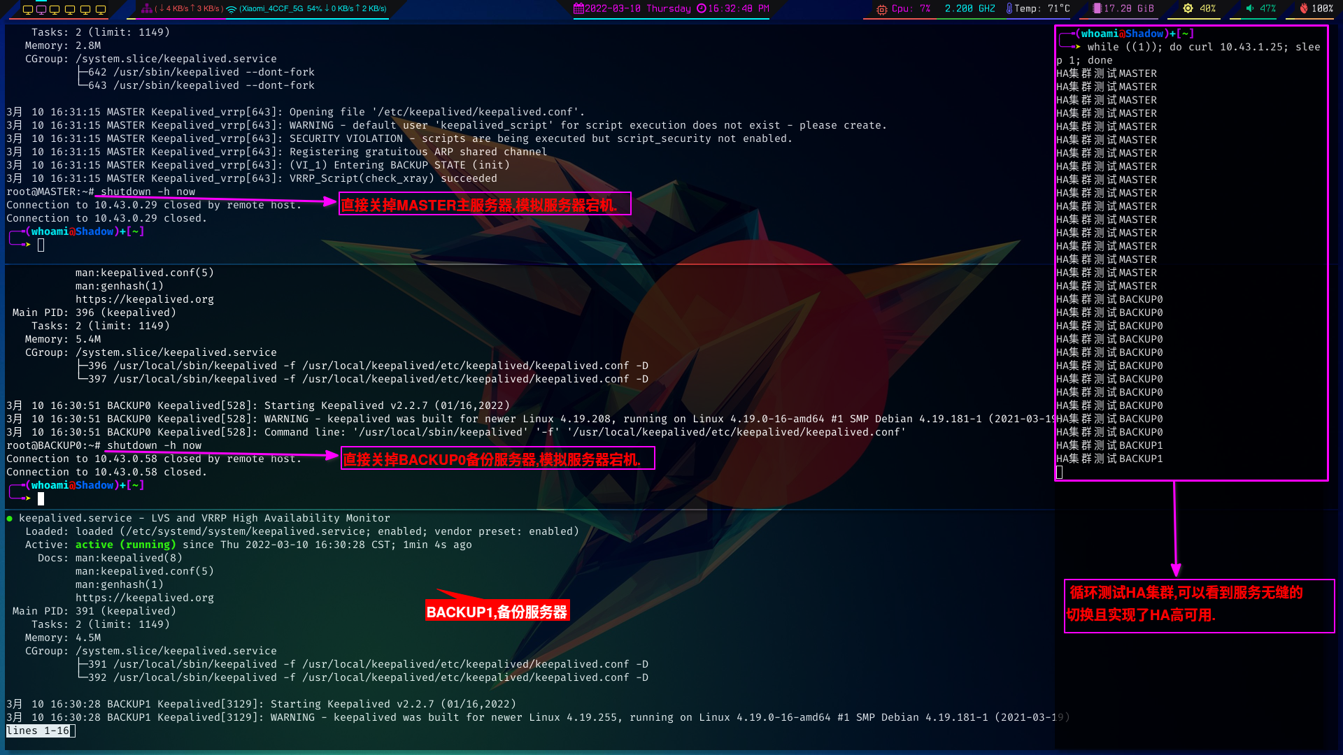The height and width of the screenshot is (755, 1343).
Task: Click the 'lines 1-16' pager status
Action: coord(38,731)
